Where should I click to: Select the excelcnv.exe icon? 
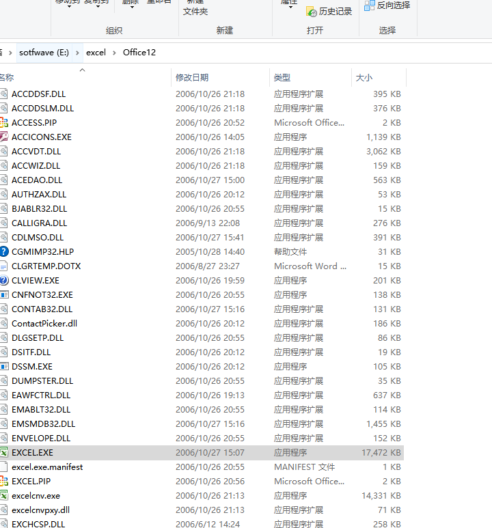tap(3, 496)
